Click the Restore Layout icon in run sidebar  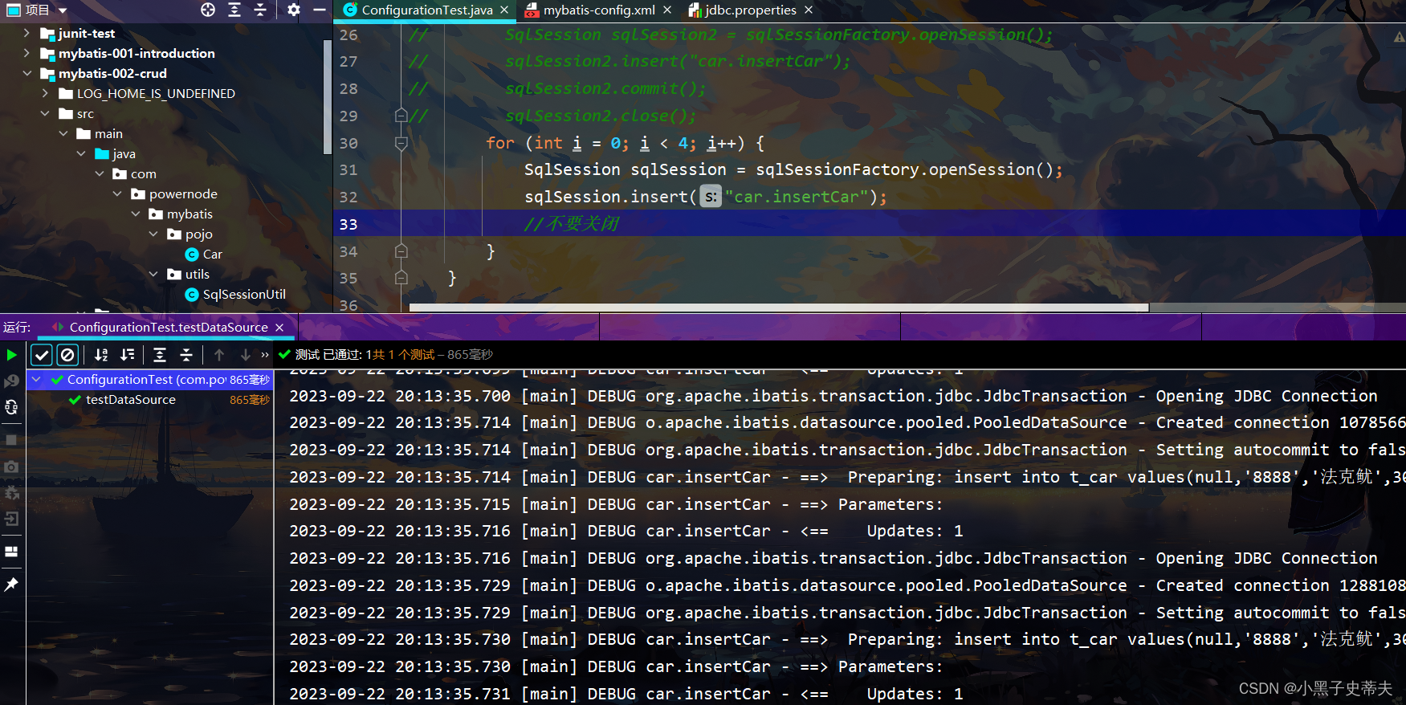click(11, 552)
